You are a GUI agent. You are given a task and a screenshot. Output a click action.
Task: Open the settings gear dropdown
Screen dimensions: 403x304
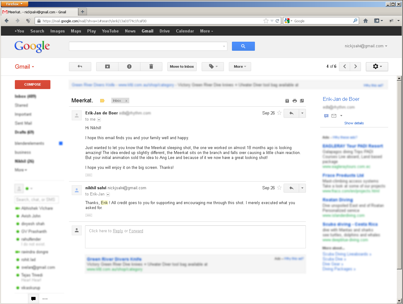point(377,66)
